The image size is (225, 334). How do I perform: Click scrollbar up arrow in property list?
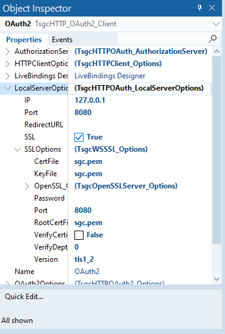tap(216, 51)
